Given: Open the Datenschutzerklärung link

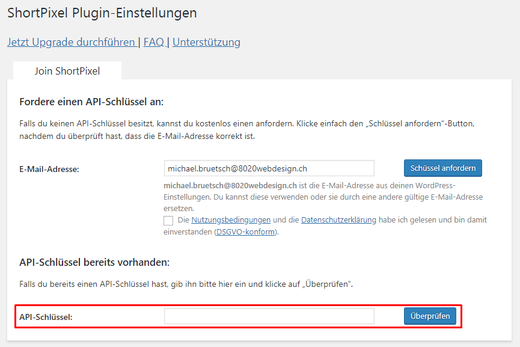Looking at the screenshot, I should tap(338, 220).
